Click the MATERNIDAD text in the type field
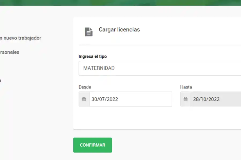Screen dimensions: 241x160 pyautogui.click(x=99, y=68)
